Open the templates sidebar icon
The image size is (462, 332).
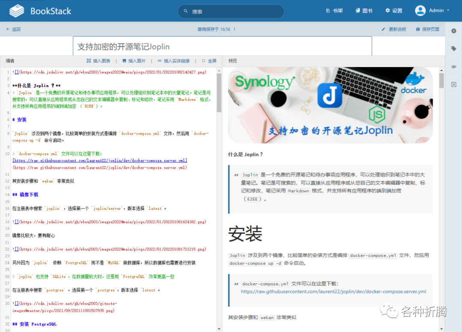pos(454,85)
